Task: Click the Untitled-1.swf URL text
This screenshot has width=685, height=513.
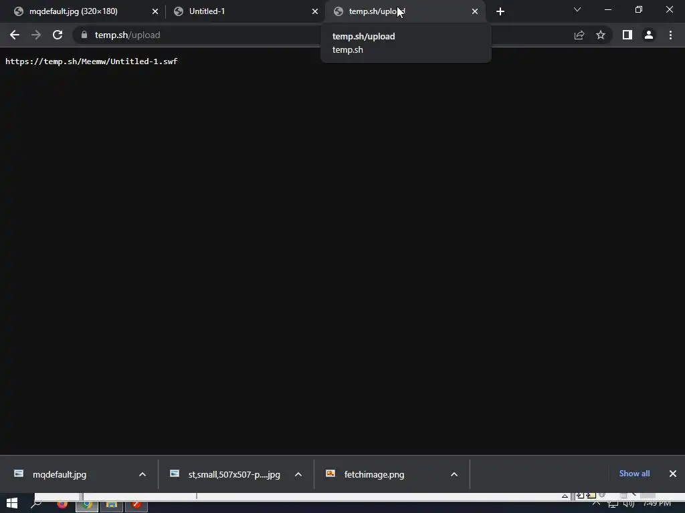Action: click(91, 61)
